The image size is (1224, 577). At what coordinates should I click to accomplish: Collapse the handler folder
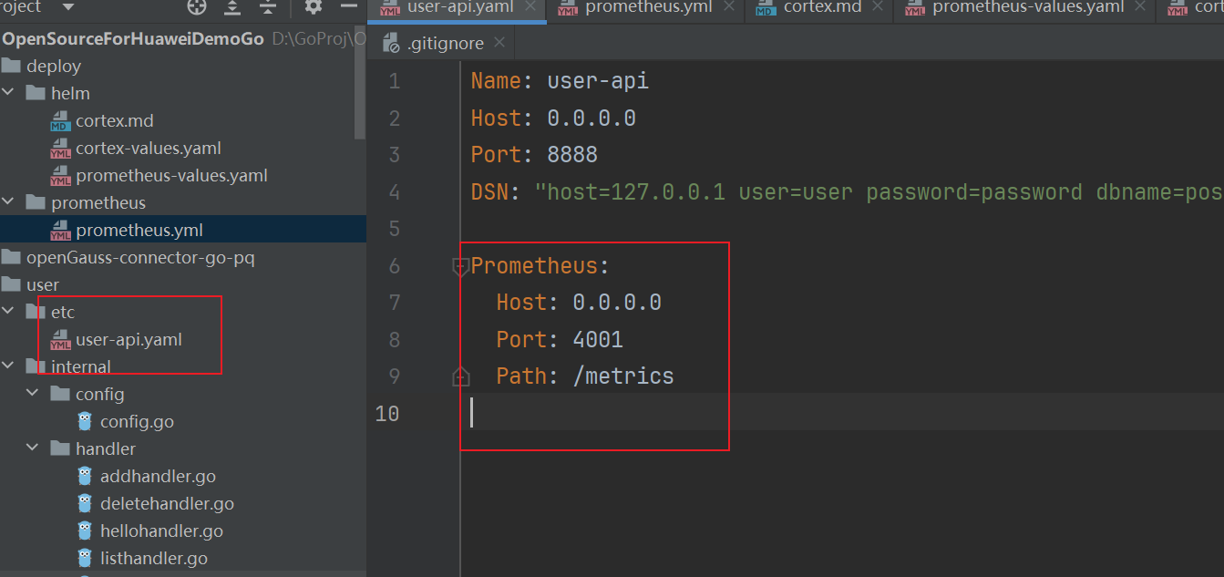(33, 448)
